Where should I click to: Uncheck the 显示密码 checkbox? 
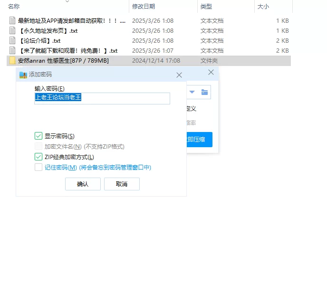tap(38, 136)
